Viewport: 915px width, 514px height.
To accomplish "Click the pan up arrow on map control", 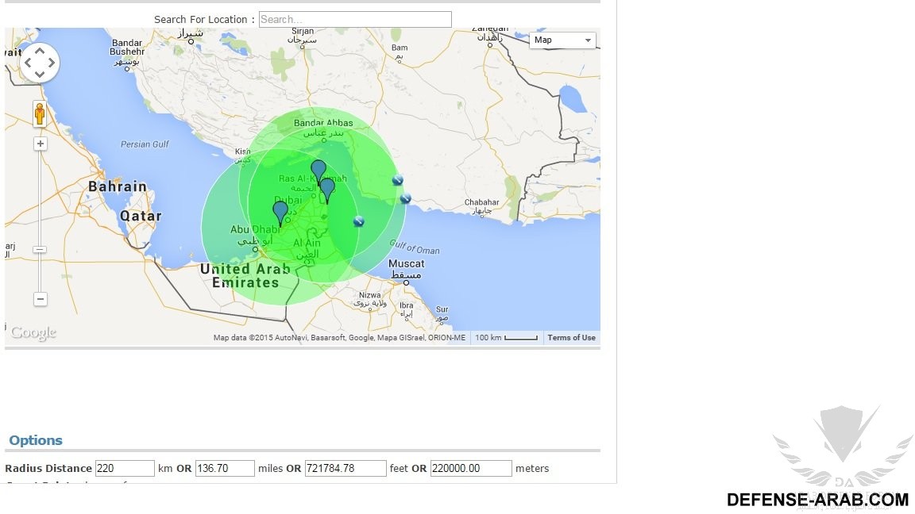I will click(x=40, y=51).
